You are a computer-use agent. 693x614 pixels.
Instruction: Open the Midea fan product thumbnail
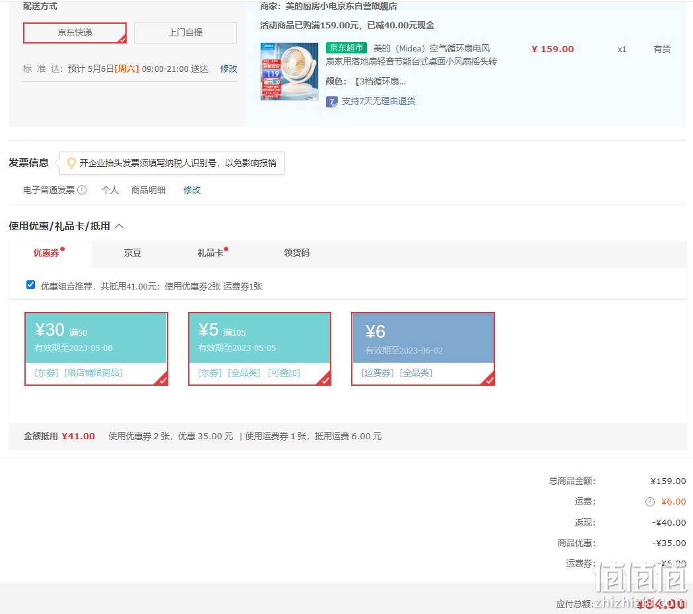[x=290, y=72]
